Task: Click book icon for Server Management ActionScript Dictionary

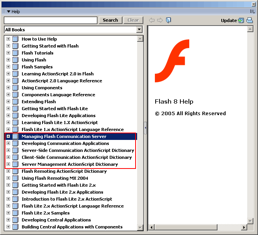Action: 15,164
